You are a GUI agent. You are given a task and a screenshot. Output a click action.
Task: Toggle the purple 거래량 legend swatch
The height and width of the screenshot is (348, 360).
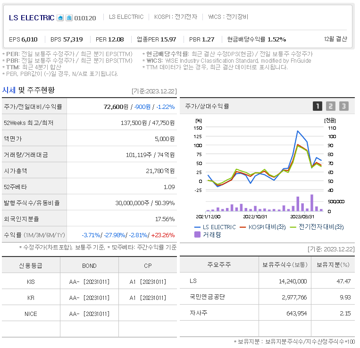197,234
